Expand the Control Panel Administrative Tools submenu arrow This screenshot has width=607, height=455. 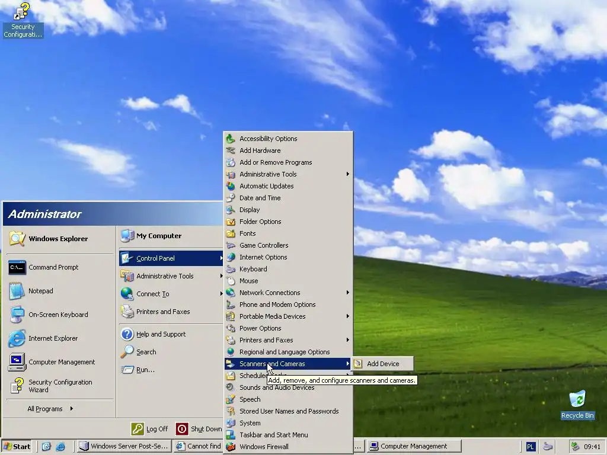pyautogui.click(x=347, y=174)
